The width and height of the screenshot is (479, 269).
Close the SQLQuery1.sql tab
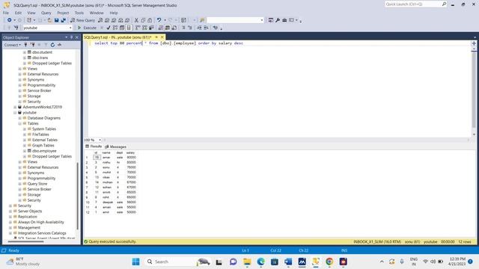(162, 37)
